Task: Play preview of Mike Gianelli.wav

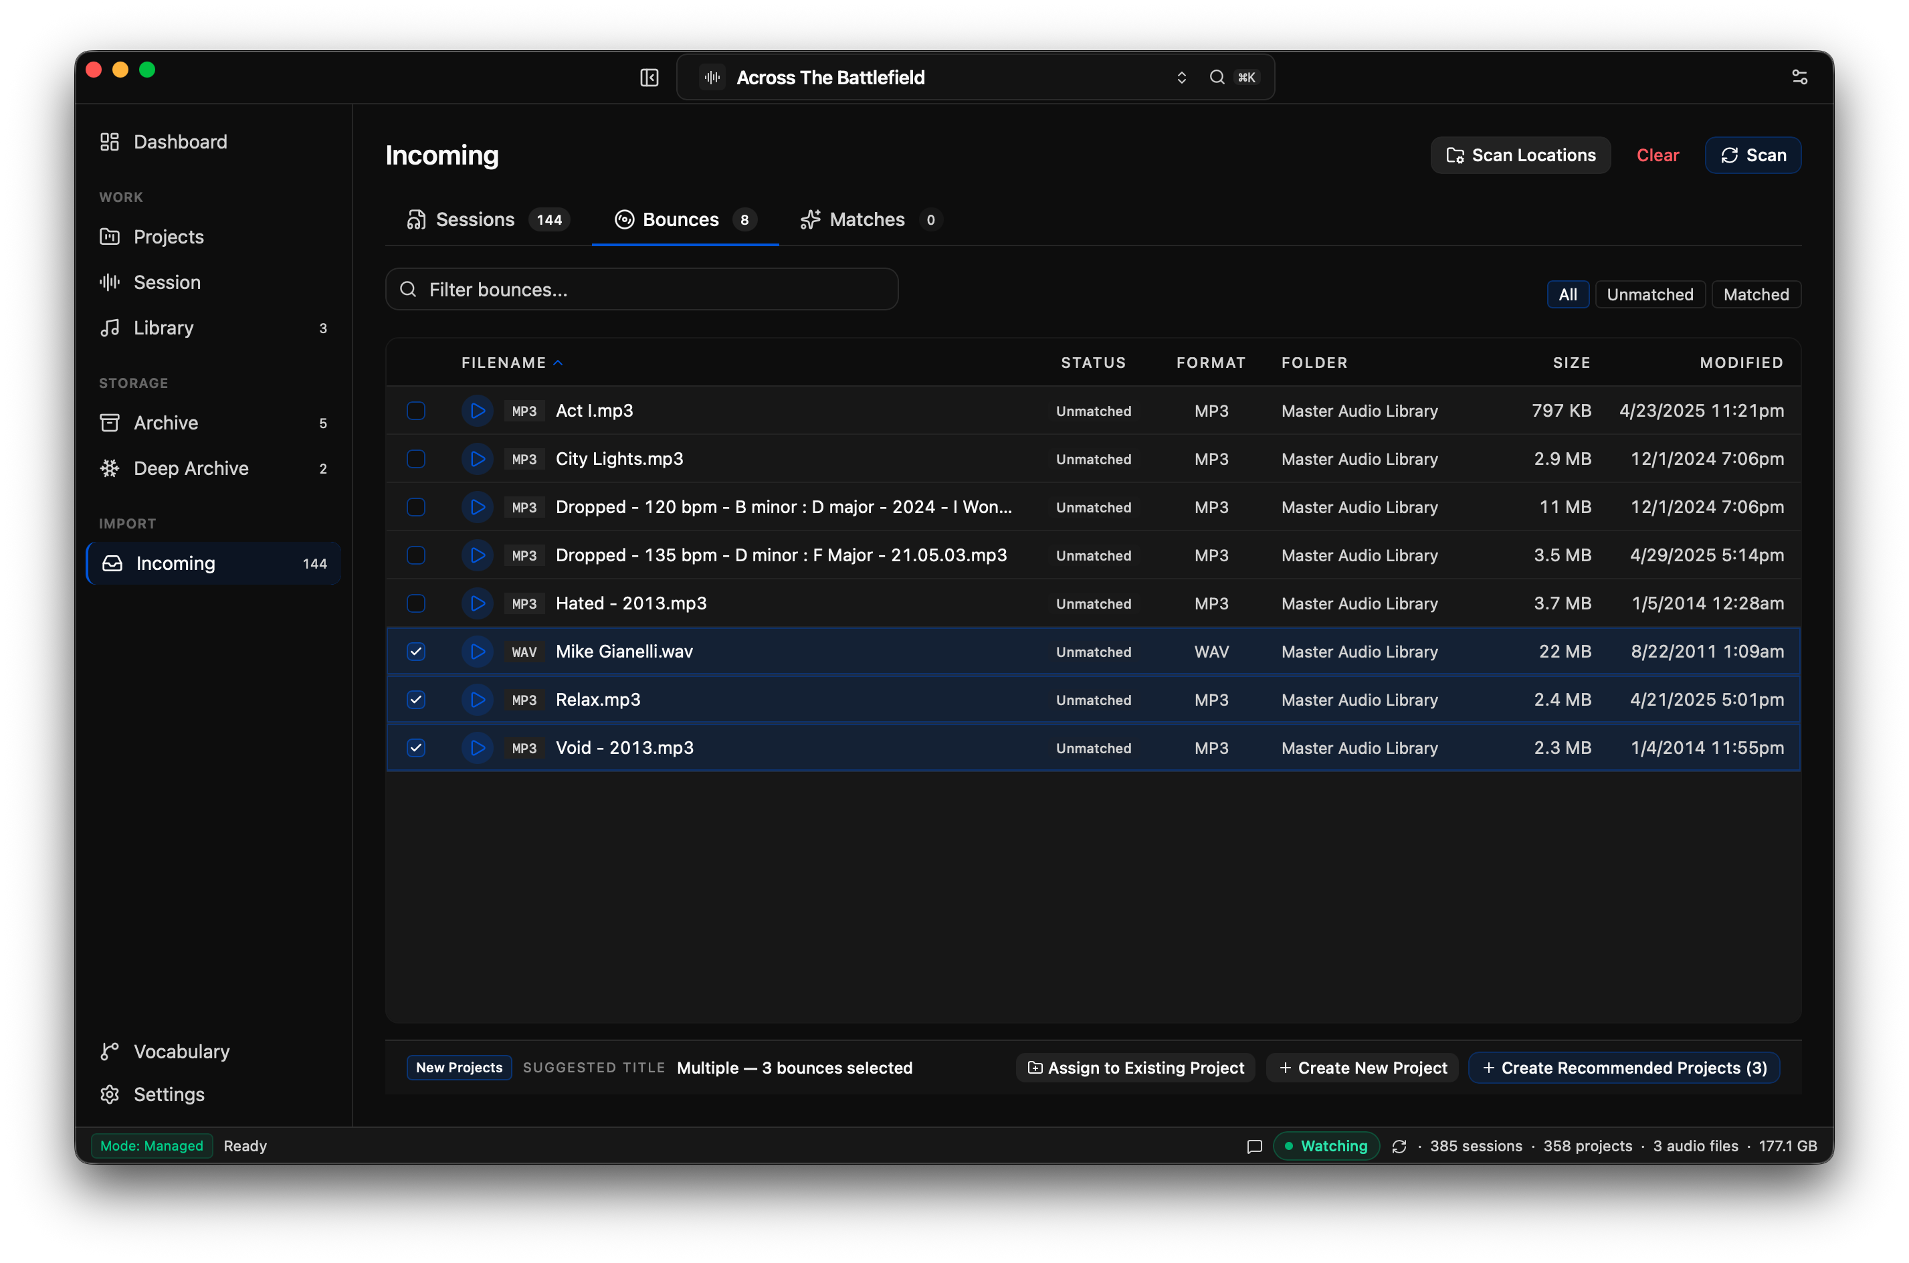Action: coord(478,652)
